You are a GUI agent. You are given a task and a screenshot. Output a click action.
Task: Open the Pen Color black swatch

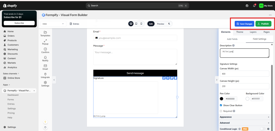coord(222,99)
